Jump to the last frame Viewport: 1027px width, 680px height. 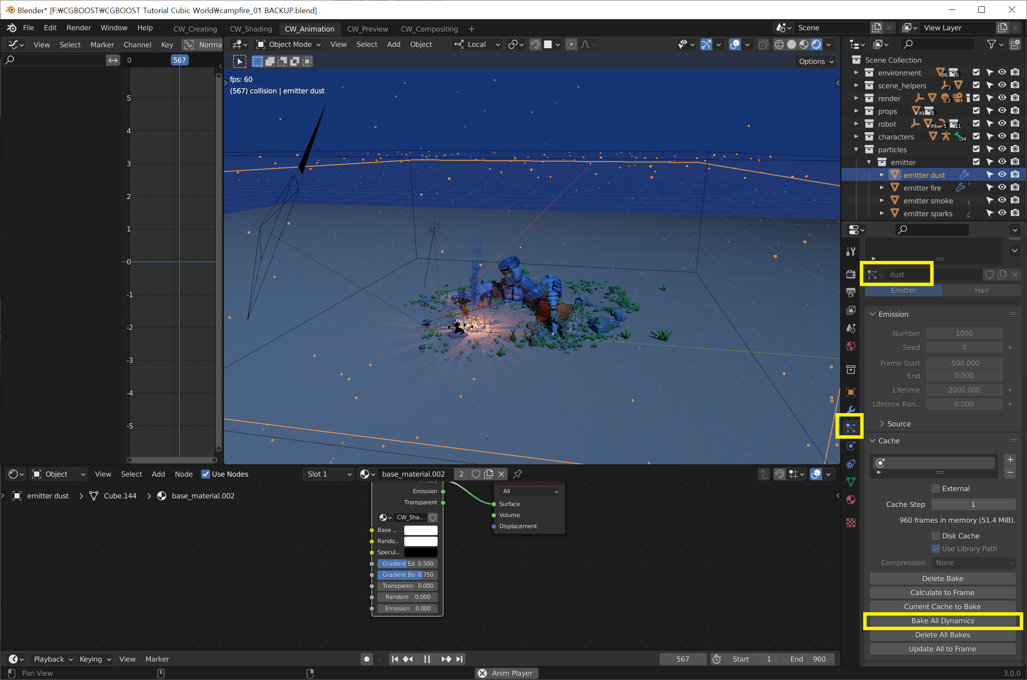tap(460, 659)
